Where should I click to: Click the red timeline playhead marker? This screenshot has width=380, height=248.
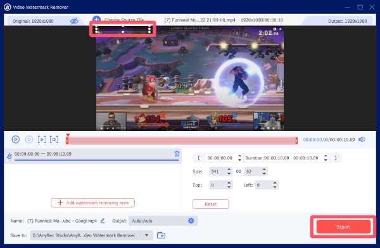click(x=68, y=135)
